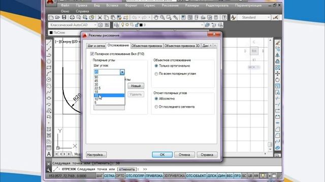The width and height of the screenshot is (325, 182).
Task: Open the Файл menu
Action: point(65,6)
